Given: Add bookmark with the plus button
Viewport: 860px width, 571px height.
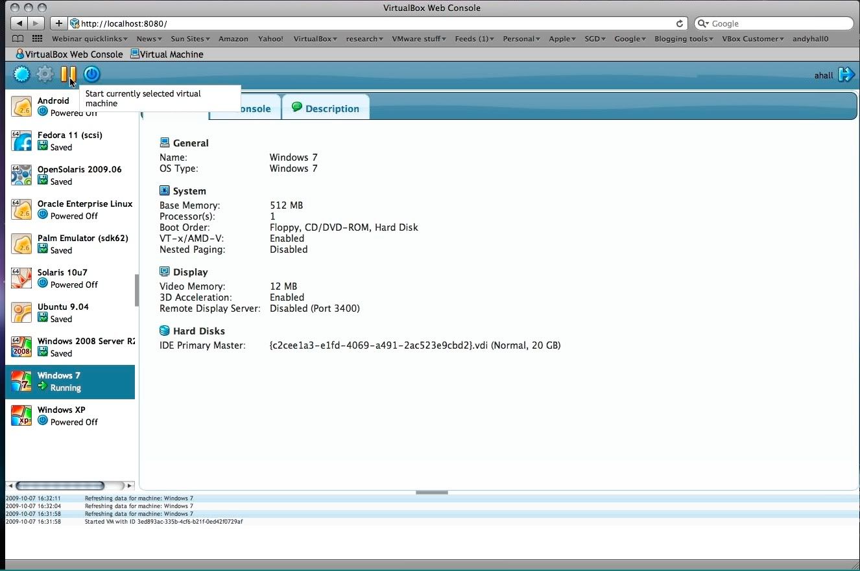Looking at the screenshot, I should point(58,23).
